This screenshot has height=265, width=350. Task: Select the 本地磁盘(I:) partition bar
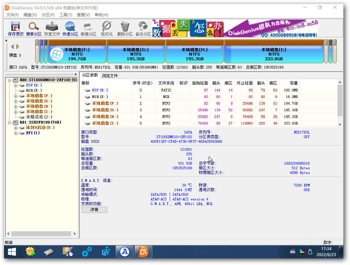(x=274, y=52)
